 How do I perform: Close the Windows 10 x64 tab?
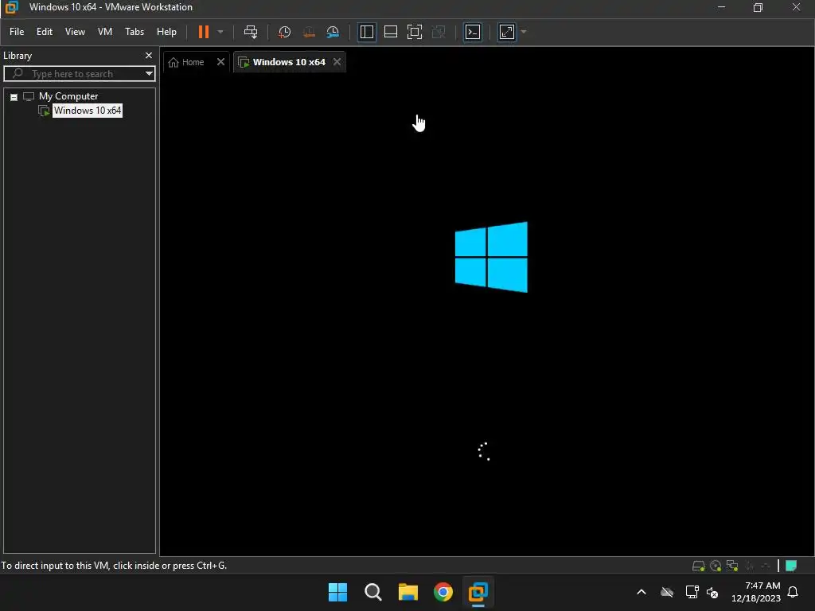tap(337, 62)
